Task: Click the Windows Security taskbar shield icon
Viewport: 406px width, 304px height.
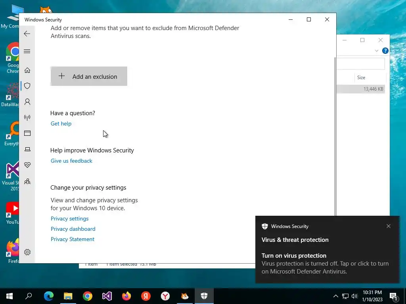Action: [204, 296]
